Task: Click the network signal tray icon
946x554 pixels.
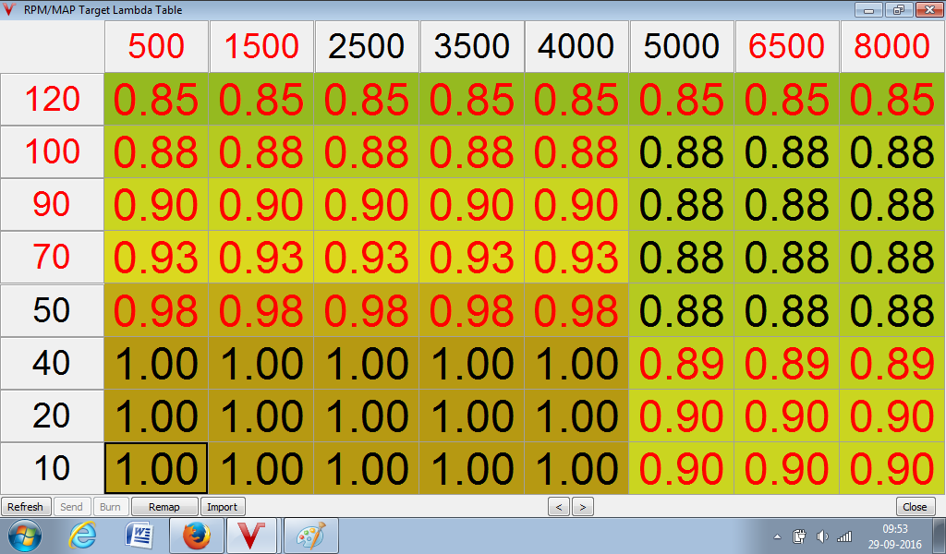Action: [843, 536]
